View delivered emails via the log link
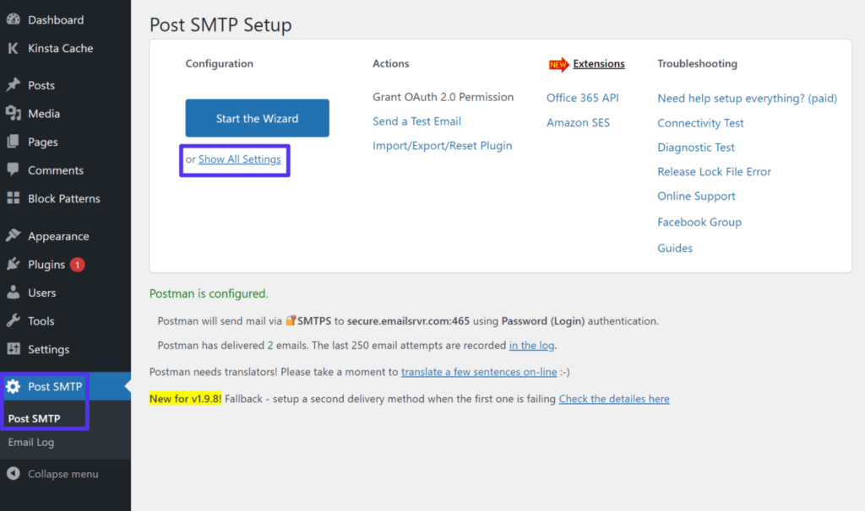Viewport: 865px width, 511px height. point(532,345)
